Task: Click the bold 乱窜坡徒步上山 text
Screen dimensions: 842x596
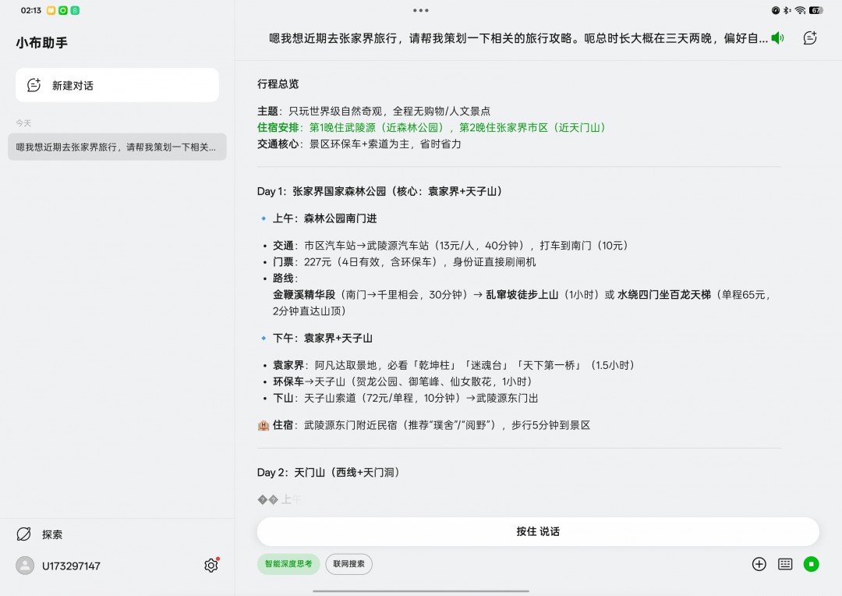Action: [x=522, y=295]
